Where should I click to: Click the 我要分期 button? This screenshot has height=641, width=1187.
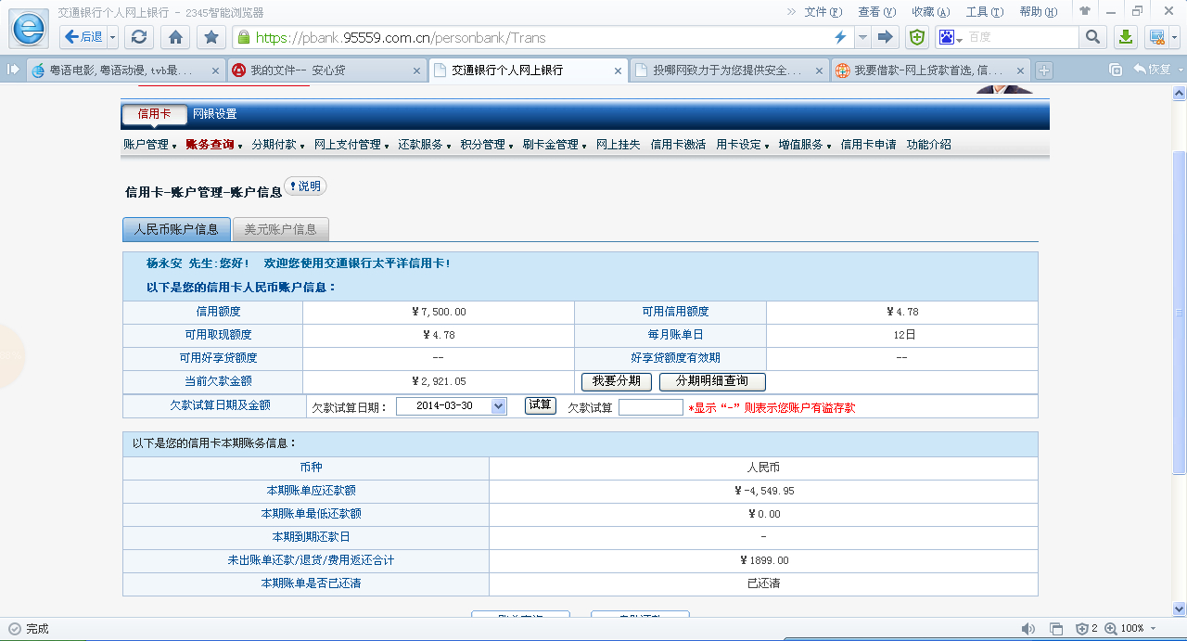pyautogui.click(x=617, y=381)
